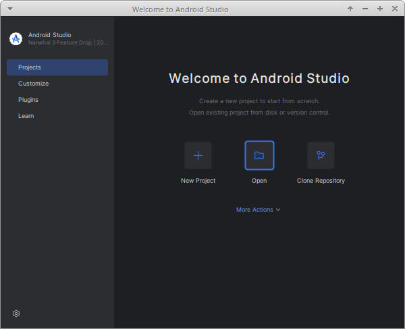Click the New Project label

coord(198,181)
